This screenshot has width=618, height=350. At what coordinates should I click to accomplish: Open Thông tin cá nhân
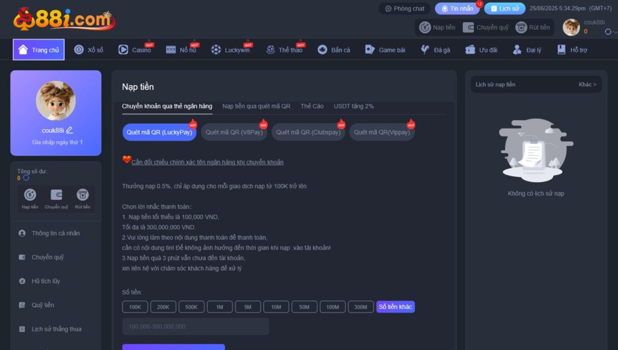click(x=56, y=234)
